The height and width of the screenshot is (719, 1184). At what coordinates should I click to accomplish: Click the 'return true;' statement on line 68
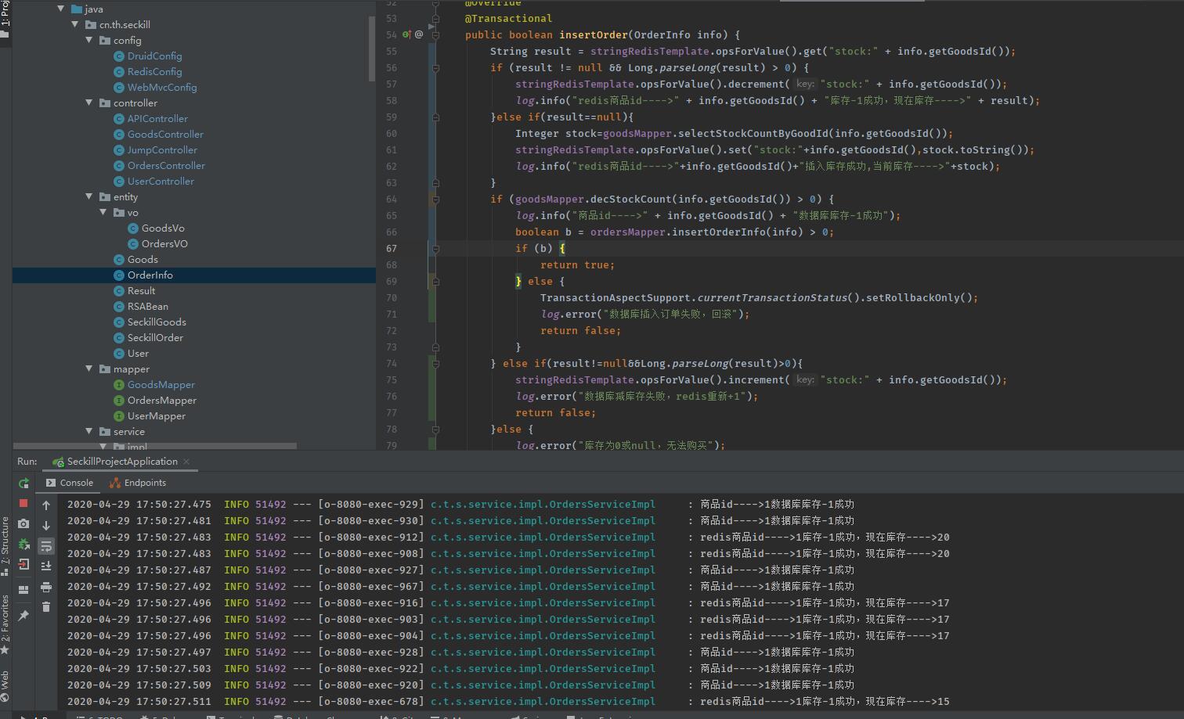point(578,264)
